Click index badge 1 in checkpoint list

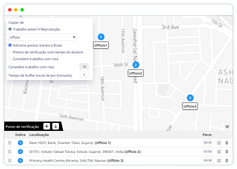click(x=20, y=143)
